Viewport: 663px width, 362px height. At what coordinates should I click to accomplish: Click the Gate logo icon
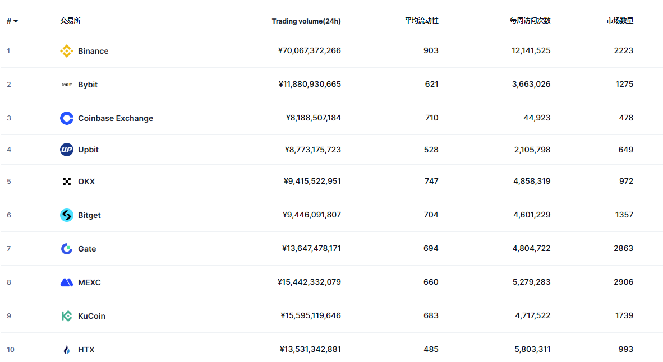(67, 249)
